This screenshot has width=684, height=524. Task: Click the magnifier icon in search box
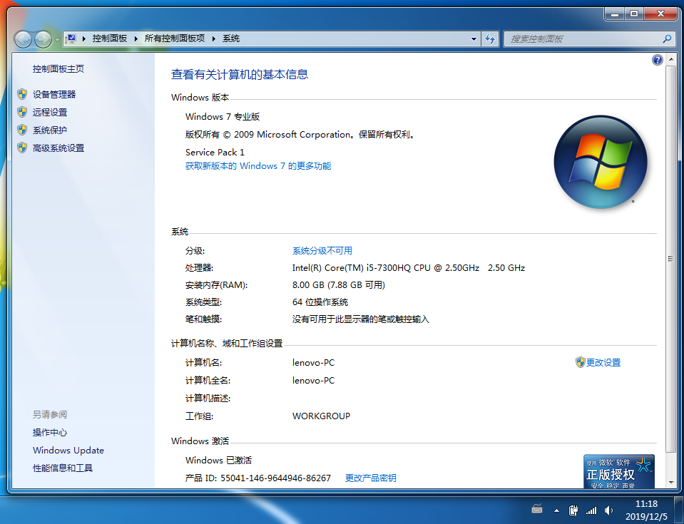click(667, 39)
